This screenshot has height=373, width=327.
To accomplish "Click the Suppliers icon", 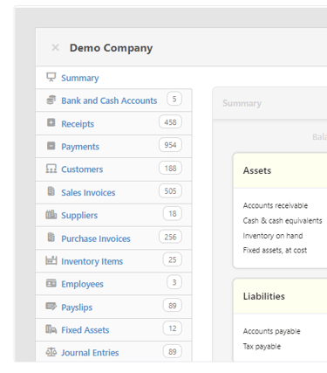I will [x=51, y=214].
